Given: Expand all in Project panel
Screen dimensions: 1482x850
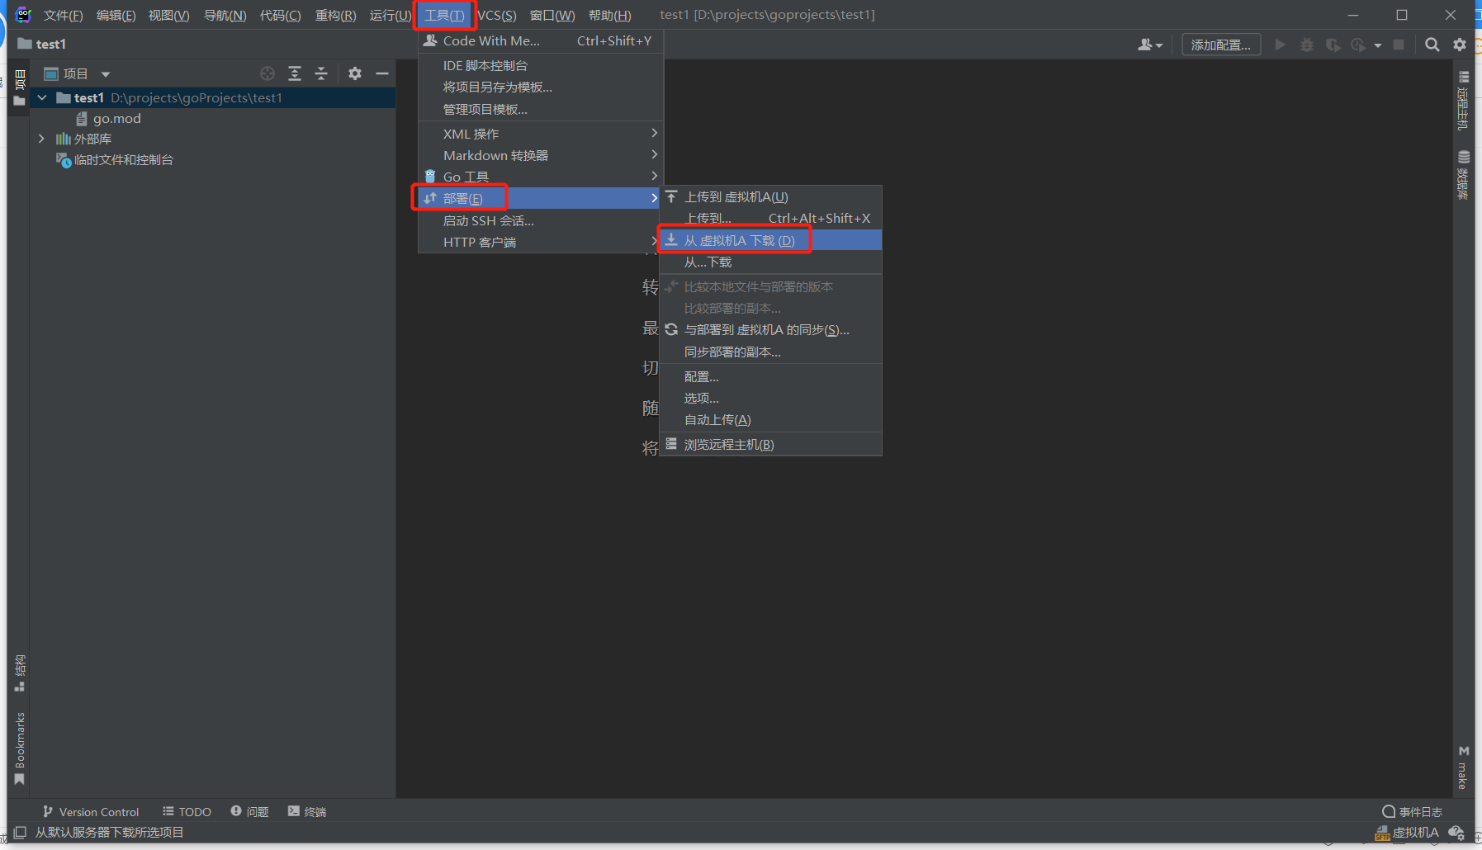Looking at the screenshot, I should click(295, 73).
